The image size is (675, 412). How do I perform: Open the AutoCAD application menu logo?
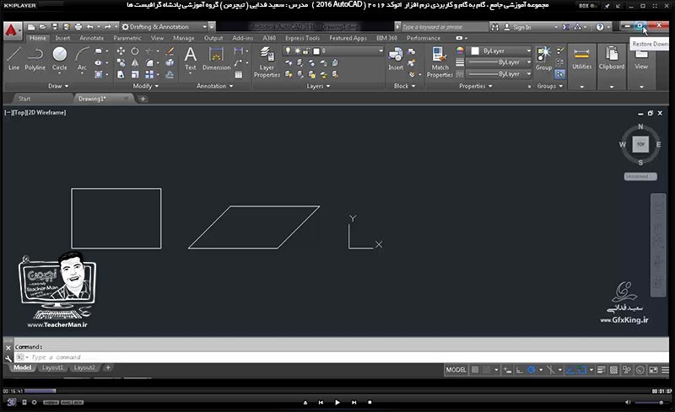click(12, 30)
